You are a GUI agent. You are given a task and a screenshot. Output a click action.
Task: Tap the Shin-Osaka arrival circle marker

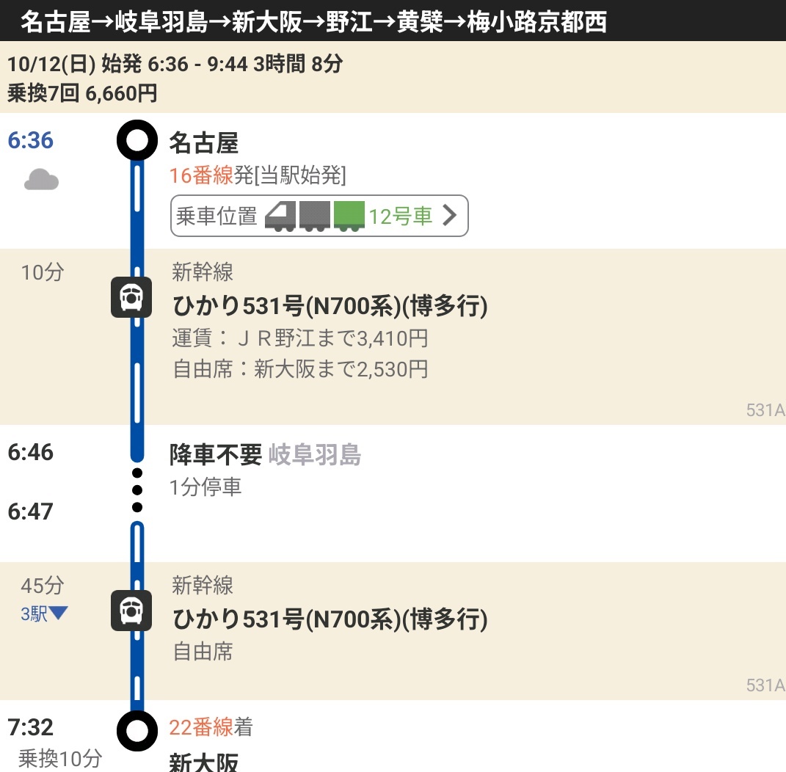(137, 731)
